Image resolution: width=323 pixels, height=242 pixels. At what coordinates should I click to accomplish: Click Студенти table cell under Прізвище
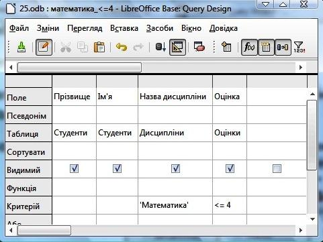pyautogui.click(x=75, y=133)
